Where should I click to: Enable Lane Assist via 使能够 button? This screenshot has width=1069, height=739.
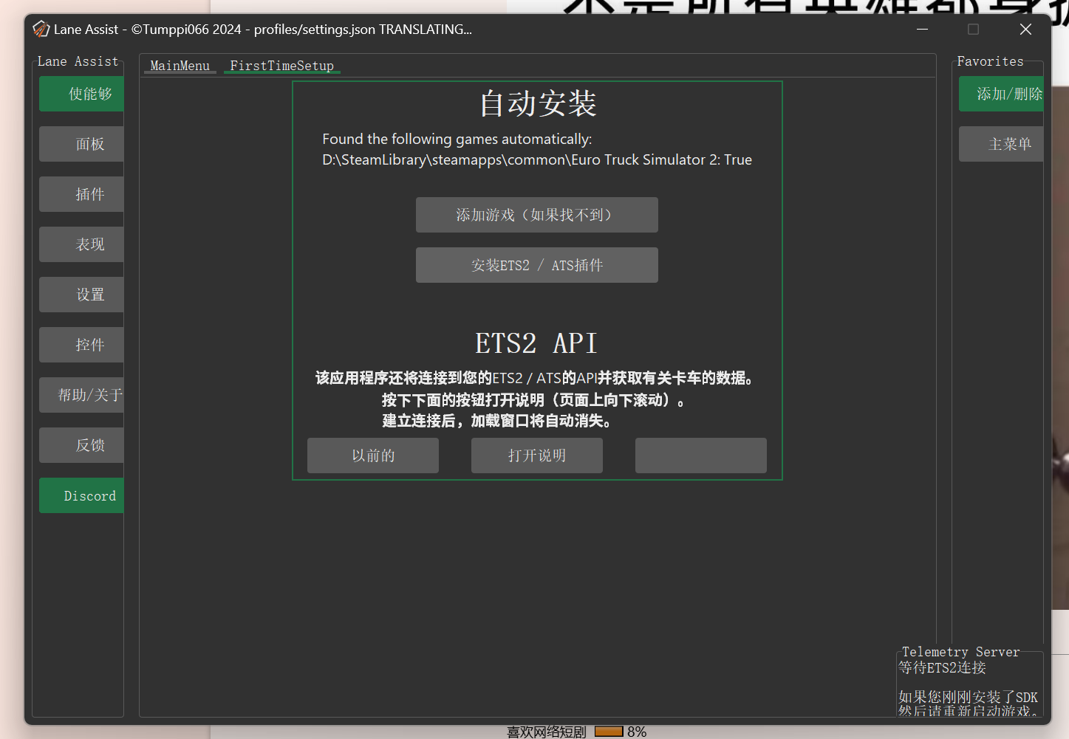(81, 94)
